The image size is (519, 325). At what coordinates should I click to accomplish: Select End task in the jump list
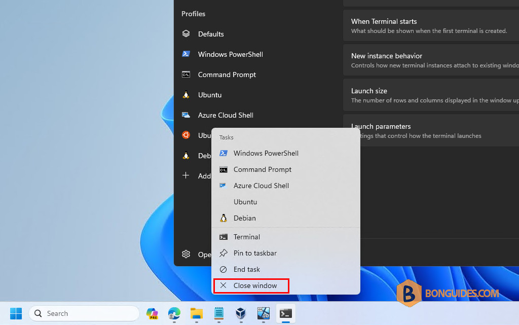pos(286,269)
